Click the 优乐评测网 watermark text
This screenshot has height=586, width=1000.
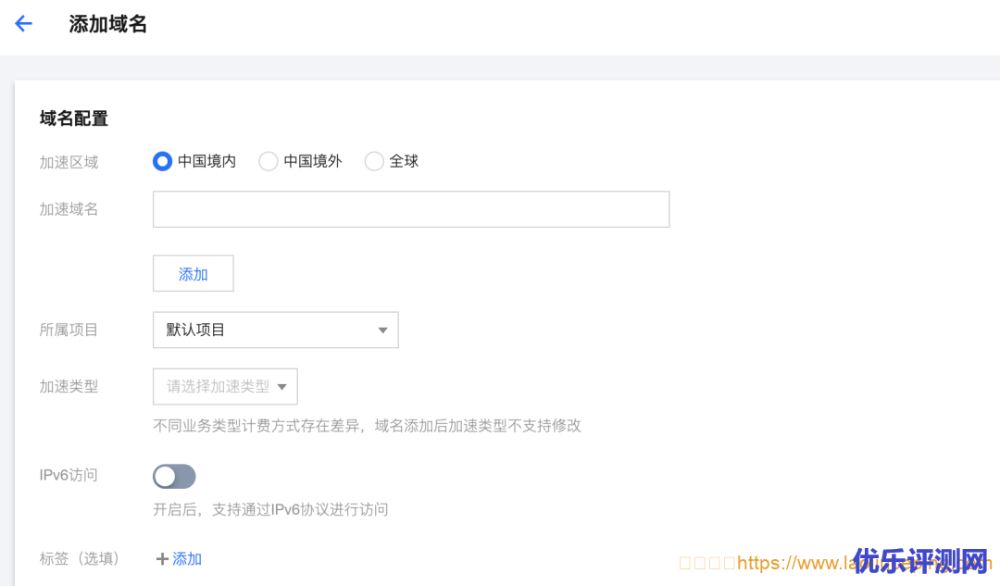coord(921,560)
